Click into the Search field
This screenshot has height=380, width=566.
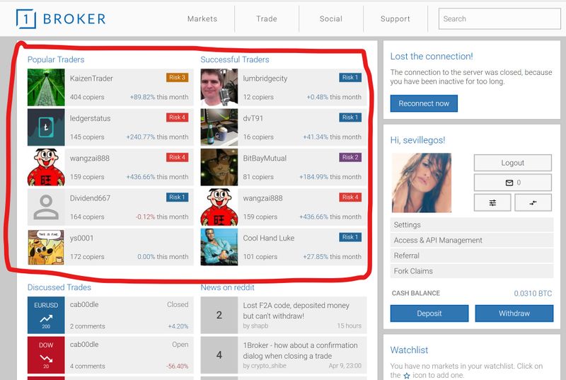tap(499, 19)
